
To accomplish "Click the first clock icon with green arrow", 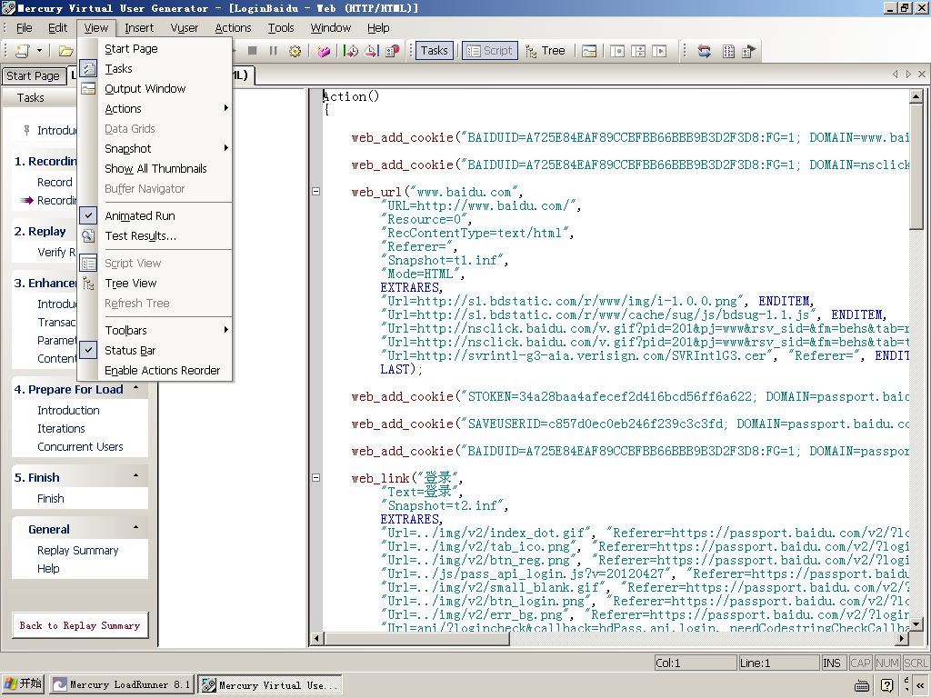I will [351, 51].
